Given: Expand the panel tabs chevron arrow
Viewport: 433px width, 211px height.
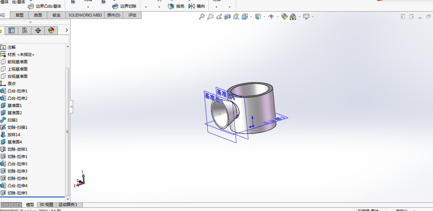Looking at the screenshot, I should (66, 30).
